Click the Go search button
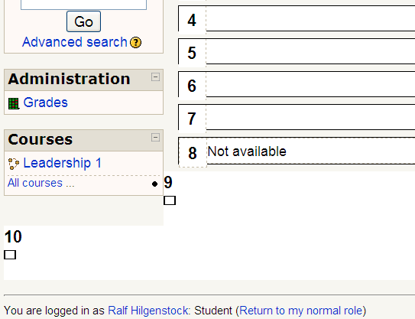The image size is (415, 319). tap(83, 21)
